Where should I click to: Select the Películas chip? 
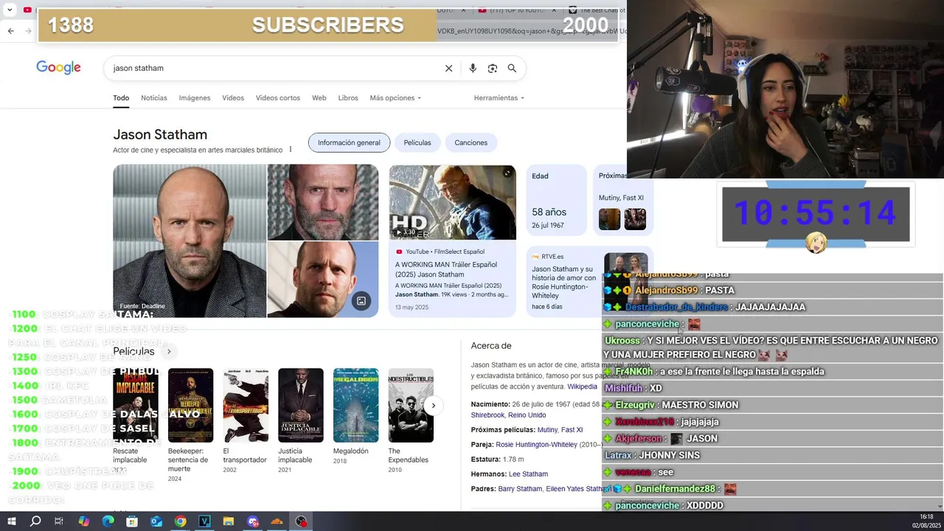(x=417, y=142)
